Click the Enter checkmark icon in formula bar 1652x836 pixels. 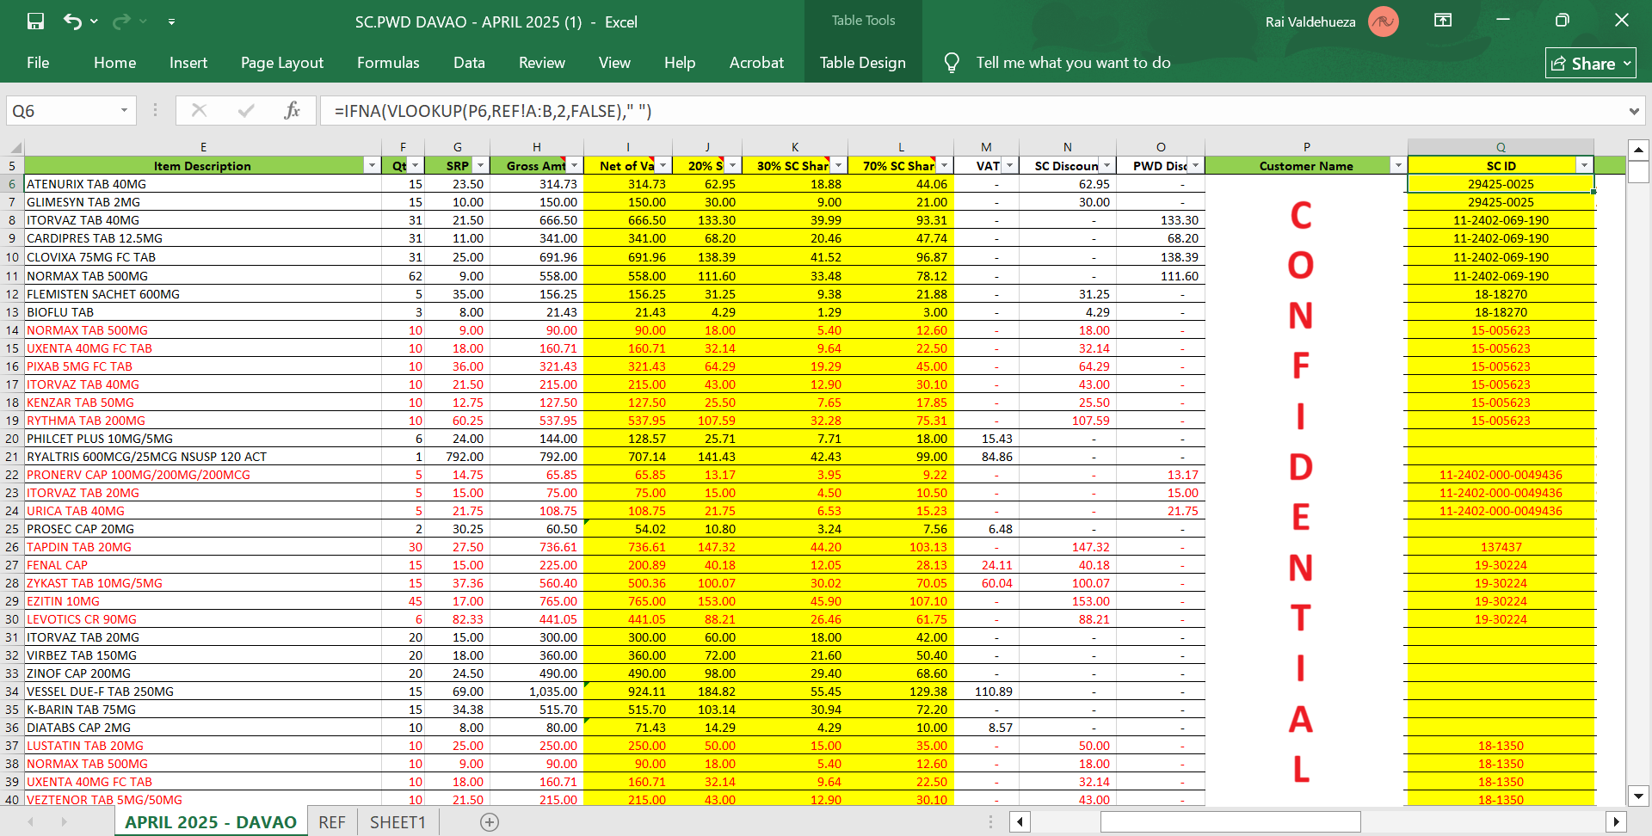[x=246, y=110]
